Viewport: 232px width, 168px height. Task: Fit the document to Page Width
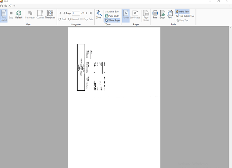point(112,16)
